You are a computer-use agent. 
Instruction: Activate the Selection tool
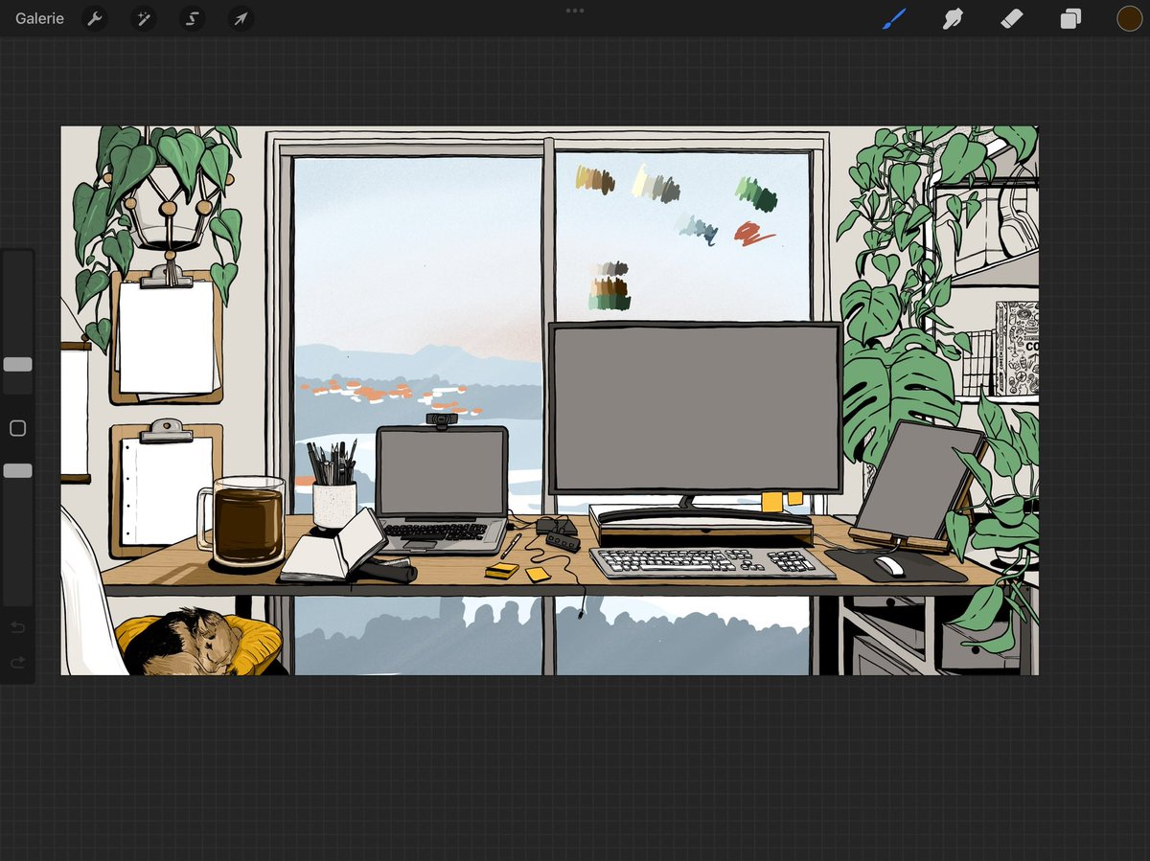[192, 18]
